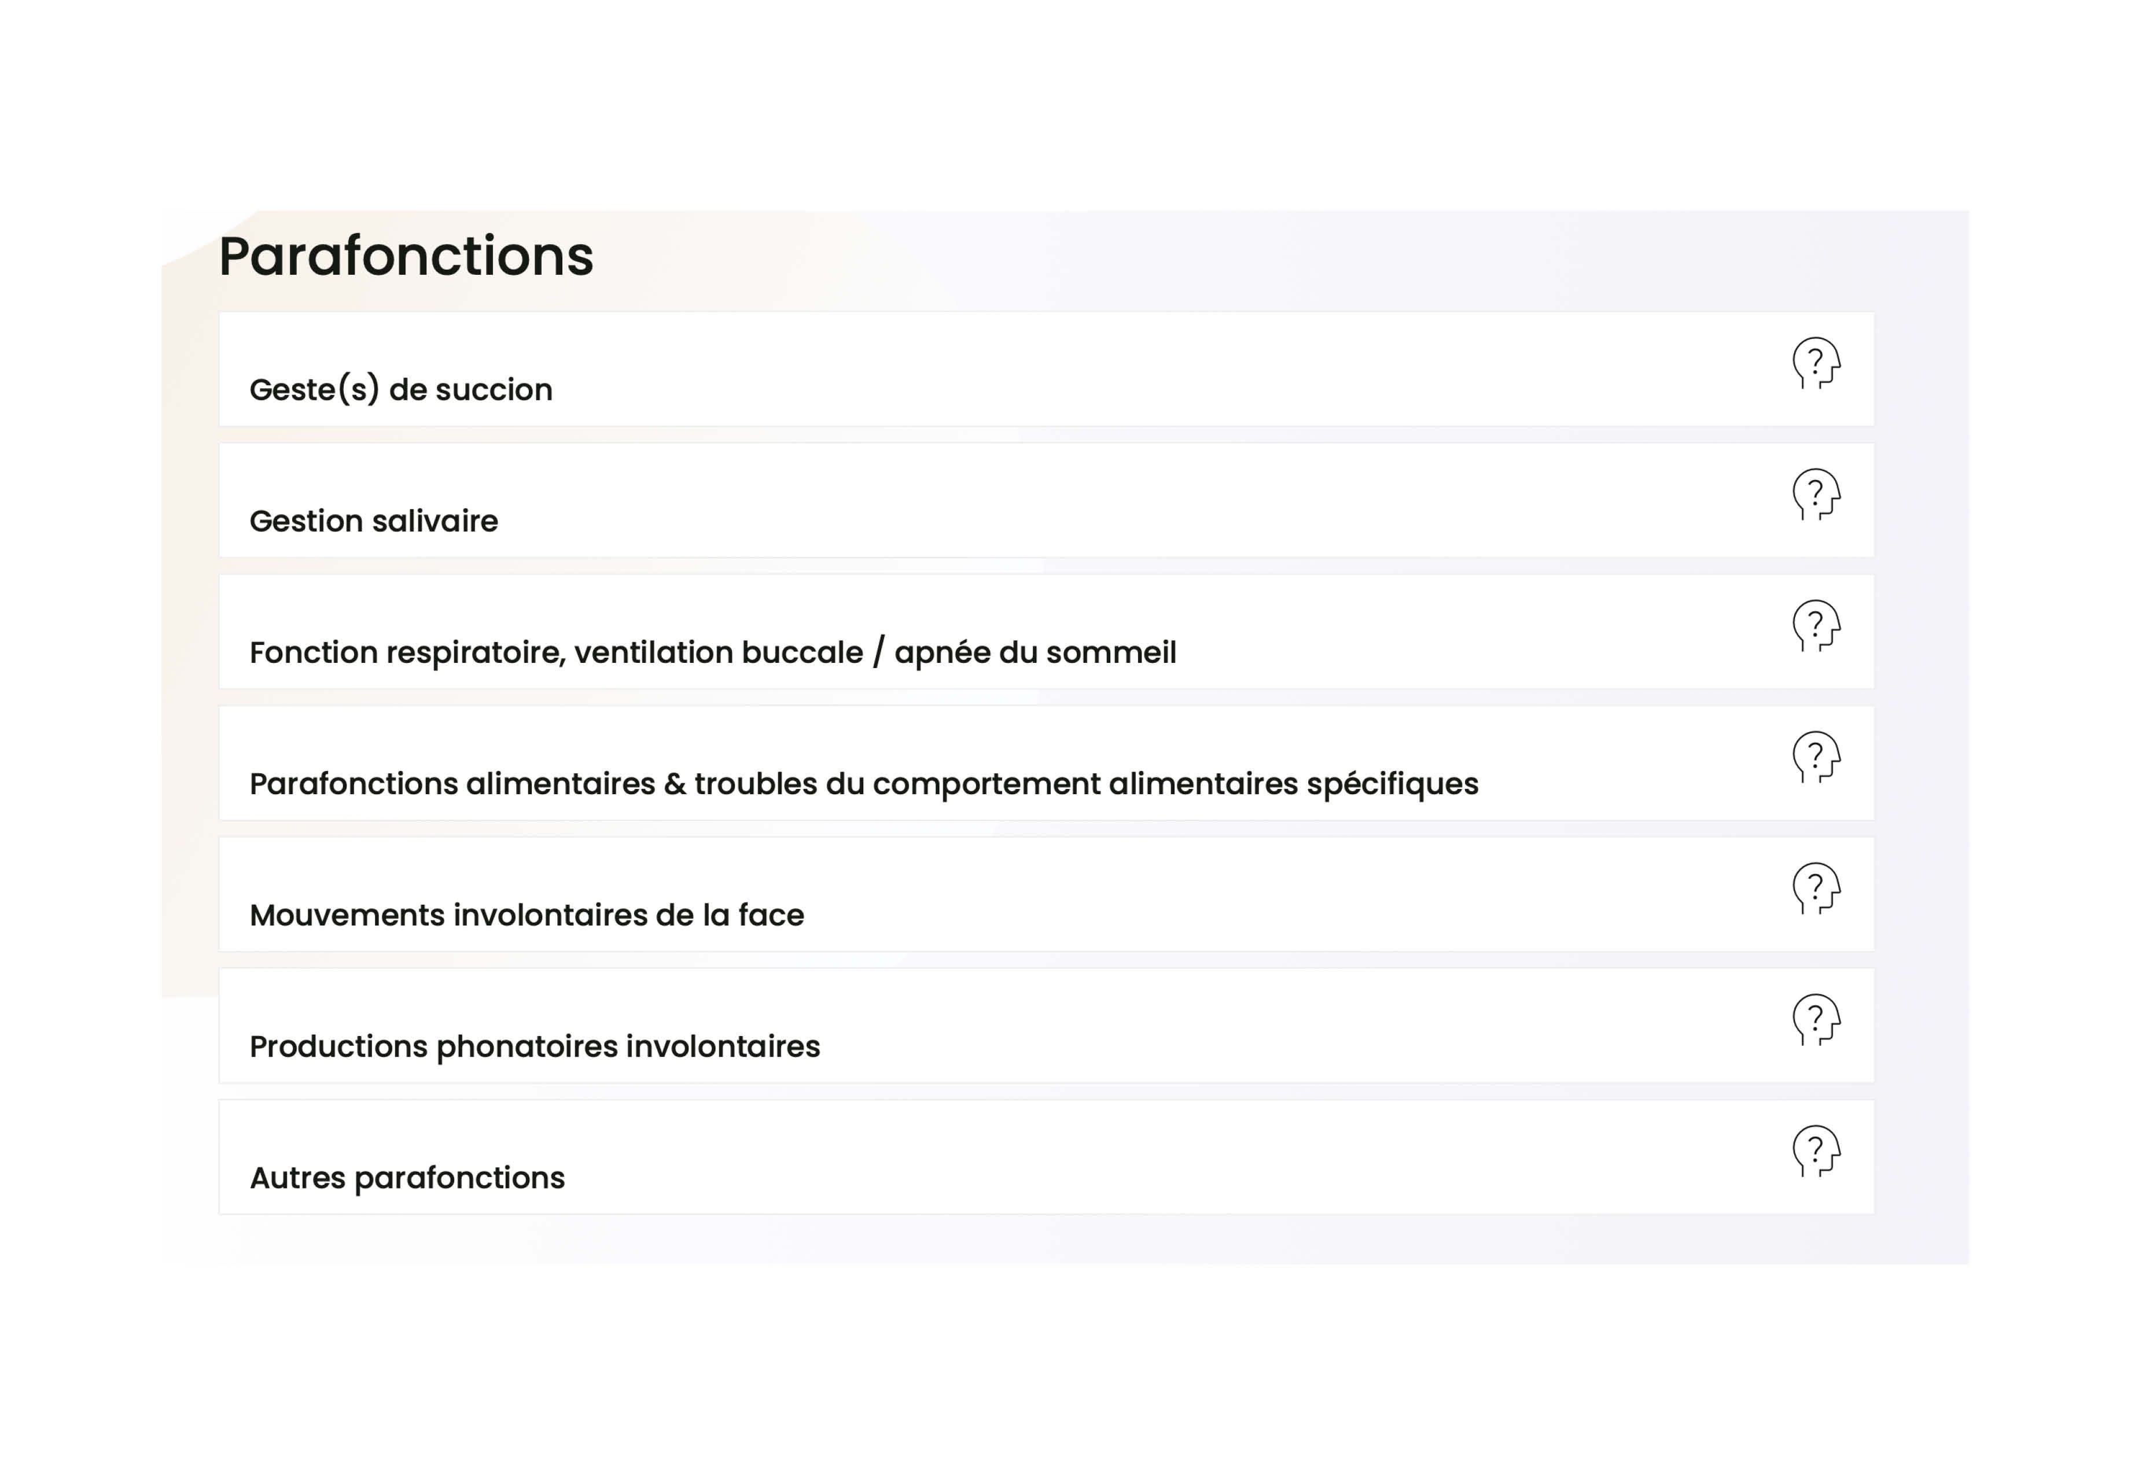The image size is (2131, 1475).
Task: Click the "Parafonctions" section heading
Action: tap(406, 256)
